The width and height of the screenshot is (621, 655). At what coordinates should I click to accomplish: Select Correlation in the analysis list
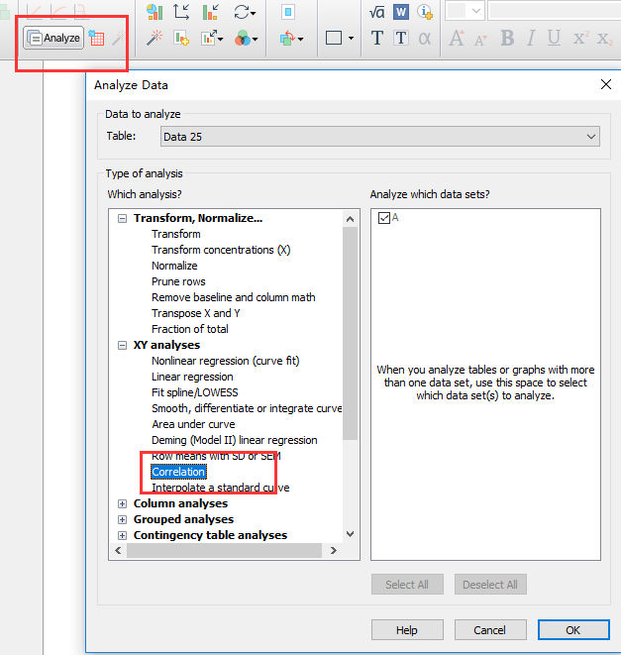click(178, 472)
